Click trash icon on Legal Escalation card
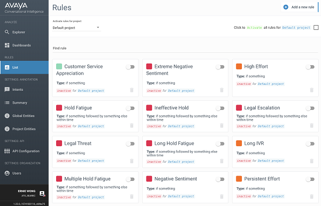The image size is (321, 206). click(311, 125)
